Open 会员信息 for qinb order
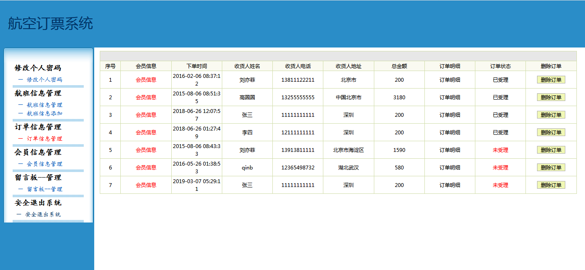 pos(146,168)
